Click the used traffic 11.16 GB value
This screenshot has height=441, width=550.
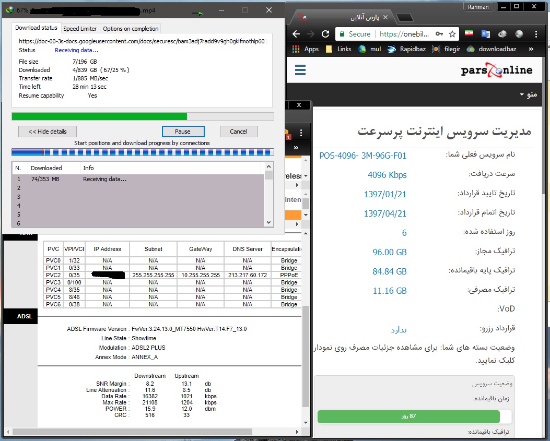pos(390,291)
